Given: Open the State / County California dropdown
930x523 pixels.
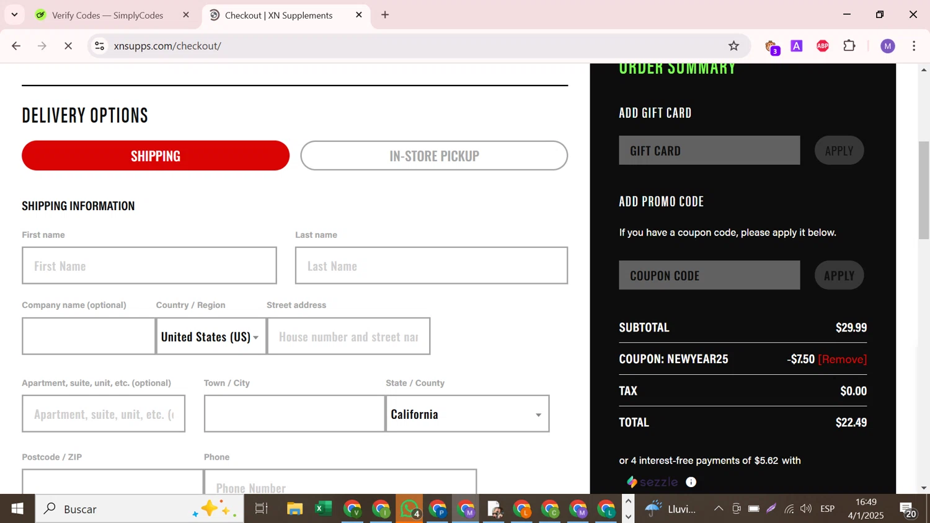Looking at the screenshot, I should pyautogui.click(x=467, y=414).
